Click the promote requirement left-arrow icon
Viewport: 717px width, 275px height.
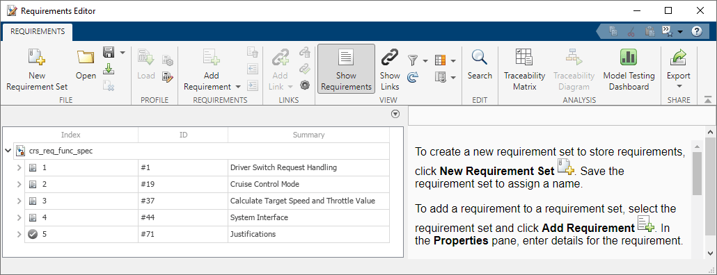click(x=253, y=69)
